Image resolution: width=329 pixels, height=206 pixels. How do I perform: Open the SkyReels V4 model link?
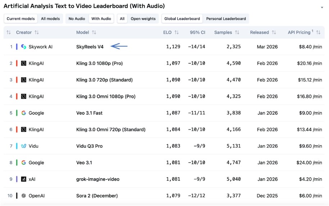[x=90, y=47]
